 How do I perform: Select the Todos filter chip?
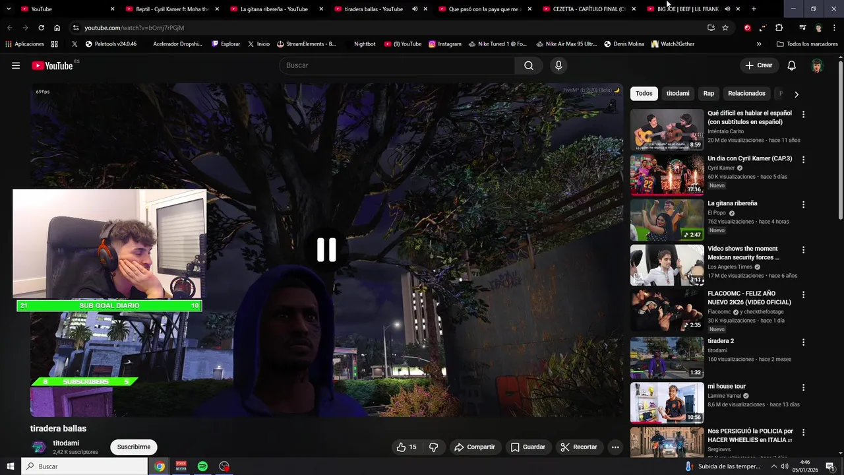coord(644,94)
